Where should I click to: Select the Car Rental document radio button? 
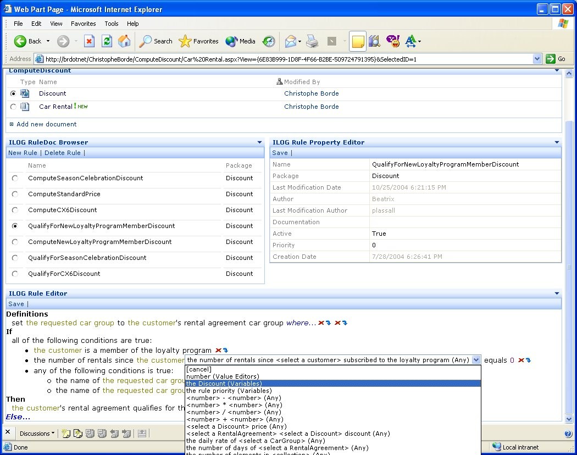click(13, 107)
